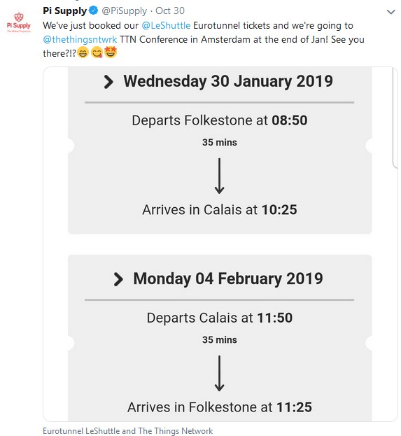The image size is (401, 436).
Task: Open the @thethingsntwrk mention link
Action: pos(80,39)
